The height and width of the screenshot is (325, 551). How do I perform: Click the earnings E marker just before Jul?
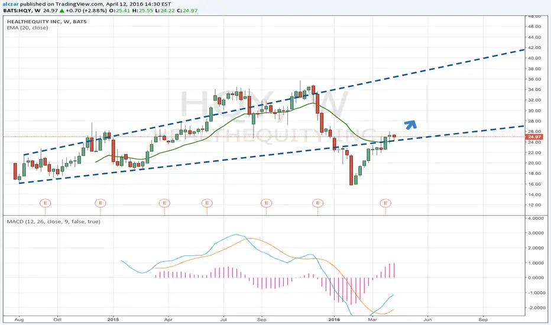tap(207, 203)
